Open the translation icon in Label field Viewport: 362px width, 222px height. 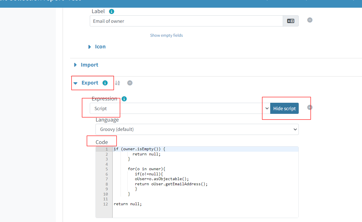coord(290,21)
